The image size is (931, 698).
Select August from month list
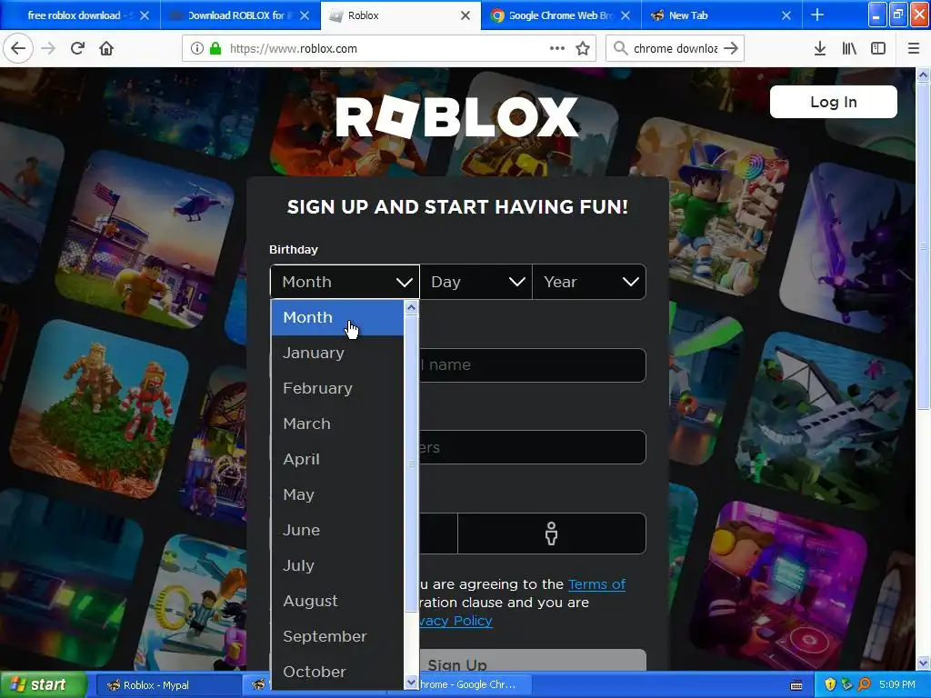(337, 601)
